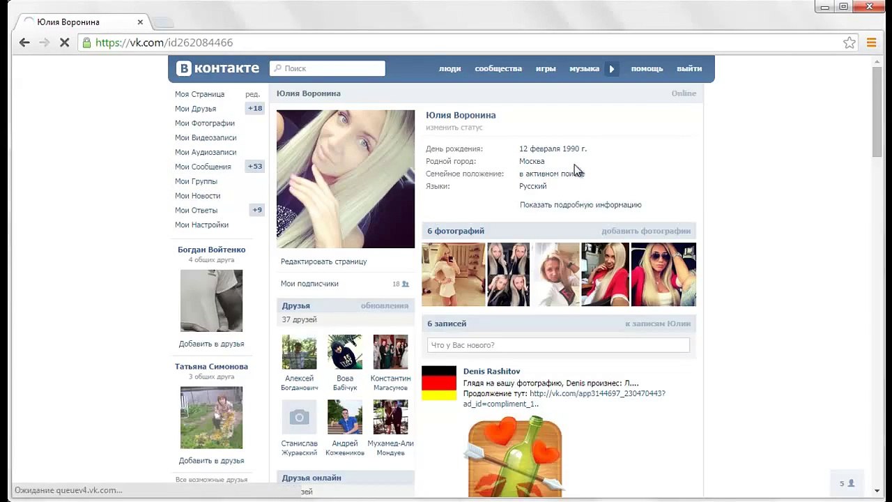Image resolution: width=892 pixels, height=502 pixels.
Task: Click 'Редактировать страницу' link
Action: 323,261
